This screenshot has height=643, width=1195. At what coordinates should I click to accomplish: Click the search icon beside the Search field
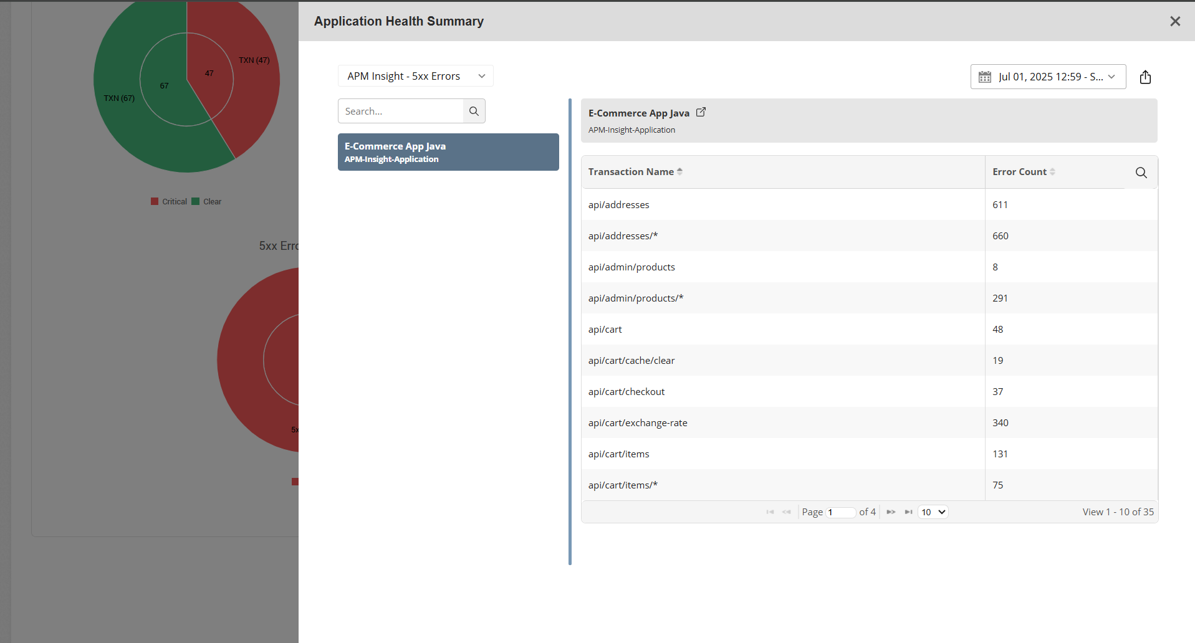474,111
